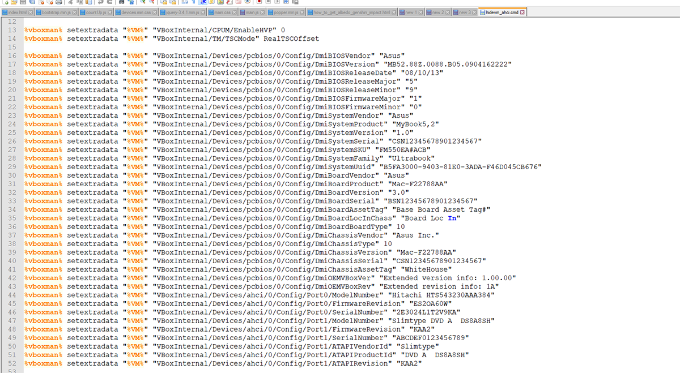Close the jquery-3.4.1.min.js tab
Image resolution: width=680 pixels, height=373 pixels.
[202, 12]
